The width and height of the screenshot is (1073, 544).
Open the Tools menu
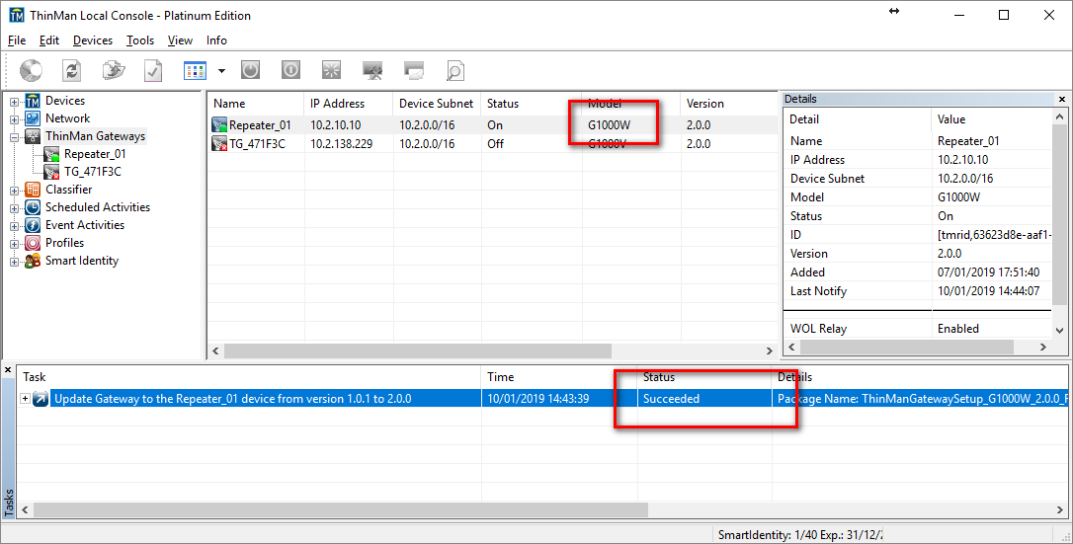[x=140, y=40]
